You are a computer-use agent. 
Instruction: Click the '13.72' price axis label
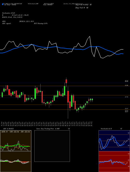coord(127,97)
